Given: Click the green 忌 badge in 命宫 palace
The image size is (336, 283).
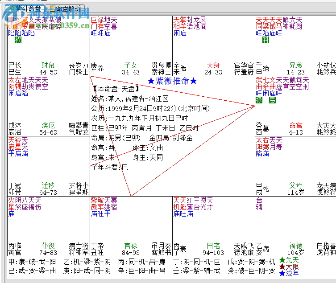Looking at the screenshot, I should [x=272, y=100].
